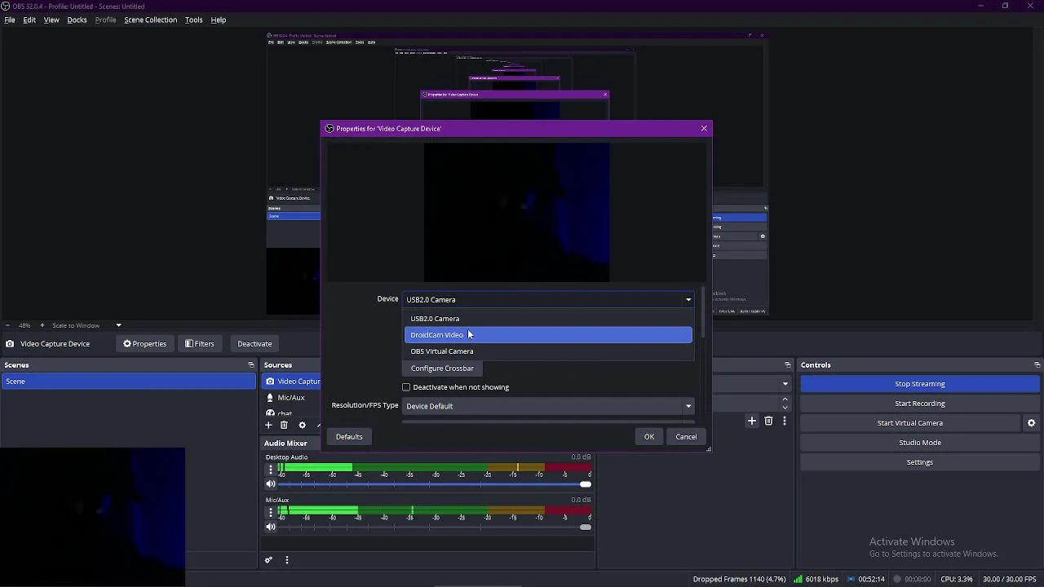This screenshot has height=587, width=1044.
Task: Pick OBS Virtual Camera from the device options
Action: pos(548,351)
